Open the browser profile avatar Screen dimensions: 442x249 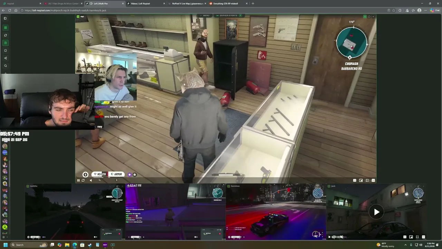click(x=419, y=10)
